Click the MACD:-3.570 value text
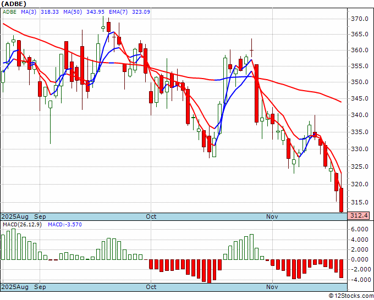This screenshot has width=374, height=300. [x=65, y=225]
